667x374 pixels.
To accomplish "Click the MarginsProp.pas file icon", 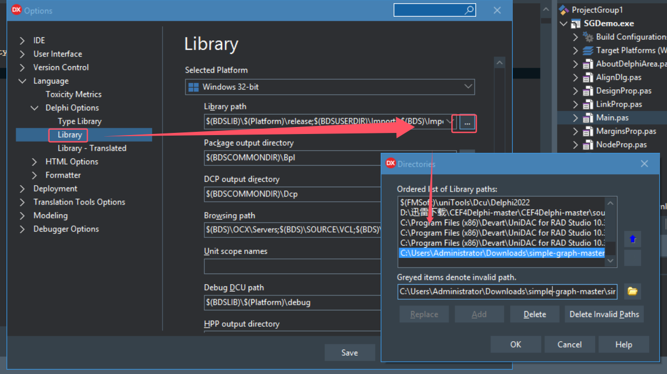I will (x=587, y=131).
